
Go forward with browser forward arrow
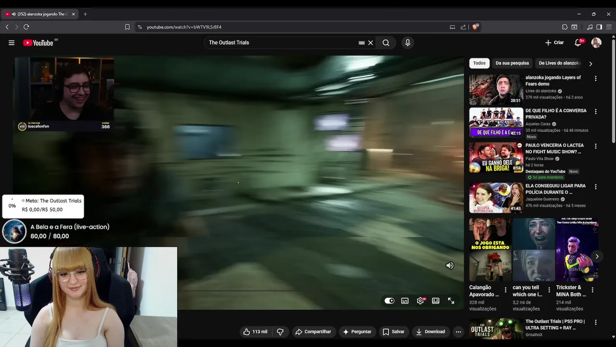[x=16, y=27]
